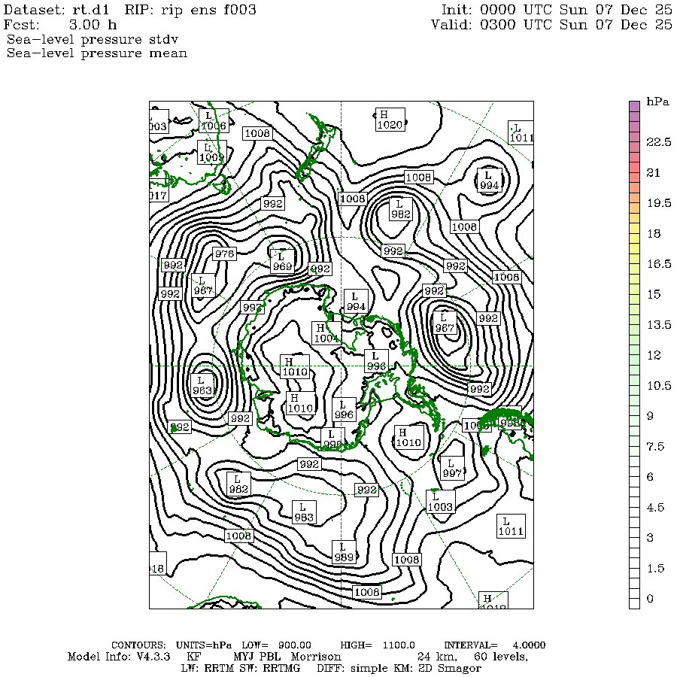Viewport: 677px width, 677px height.
Task: Click the 0 colorbar tick label
Action: [x=650, y=599]
